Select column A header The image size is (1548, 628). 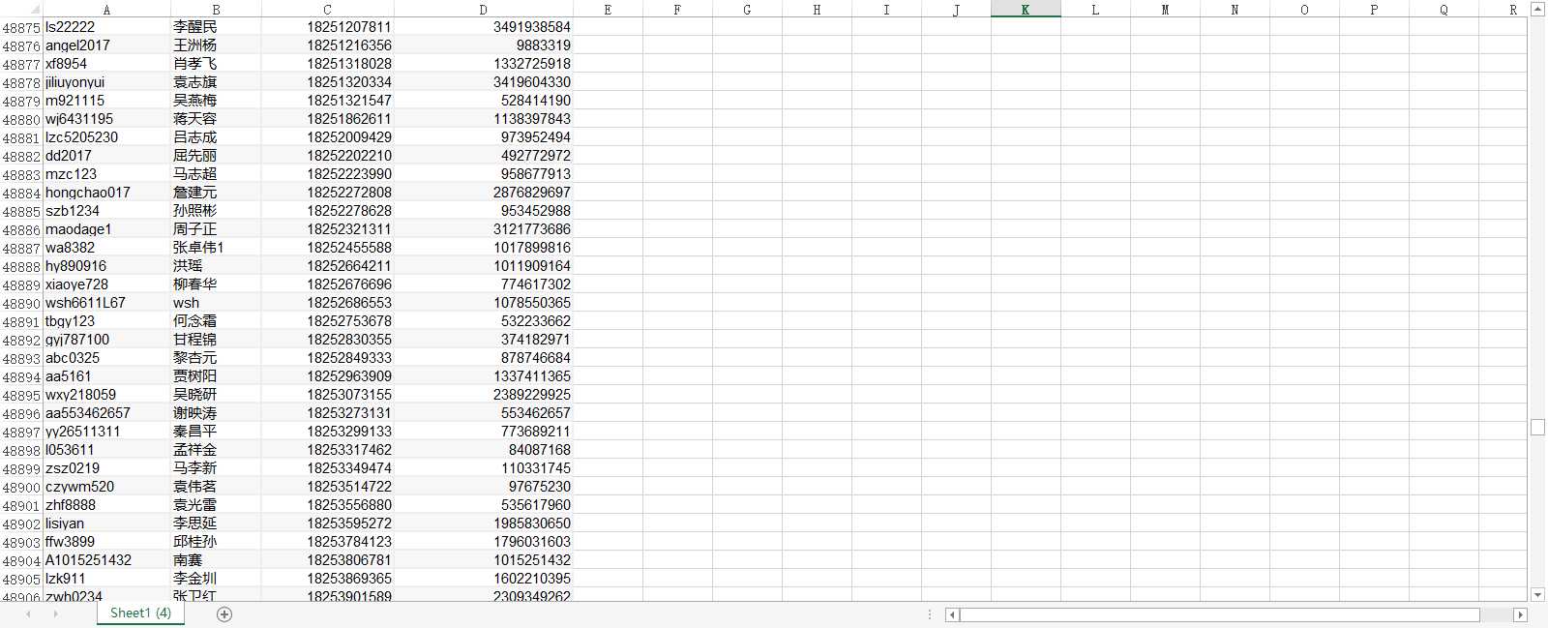(x=106, y=9)
